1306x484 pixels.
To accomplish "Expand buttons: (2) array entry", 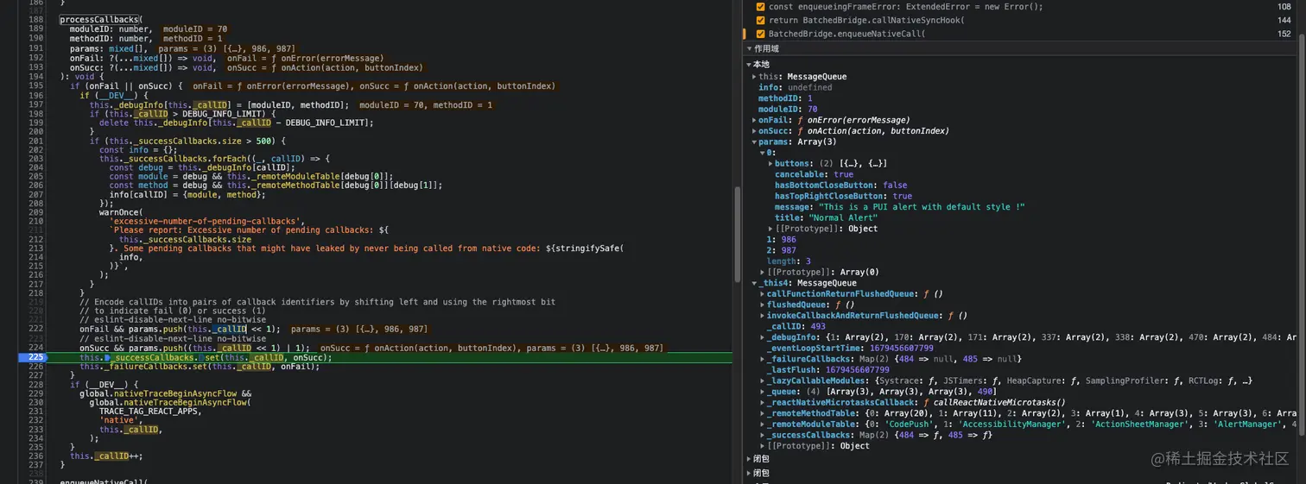I will click(770, 163).
